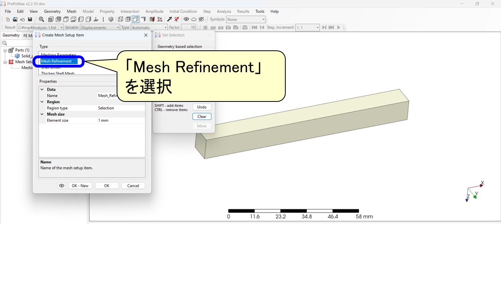The image size is (501, 281).
Task: Close the Create Mesh Setup Item dialog
Action: [146, 35]
